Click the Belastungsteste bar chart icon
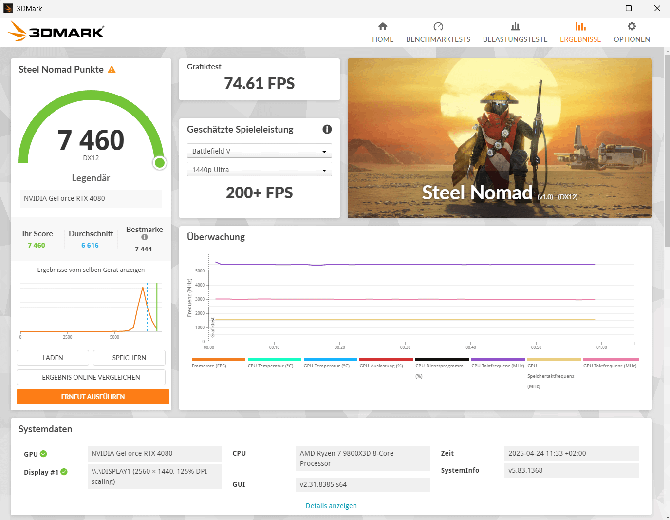This screenshot has width=670, height=520. pyautogui.click(x=515, y=26)
